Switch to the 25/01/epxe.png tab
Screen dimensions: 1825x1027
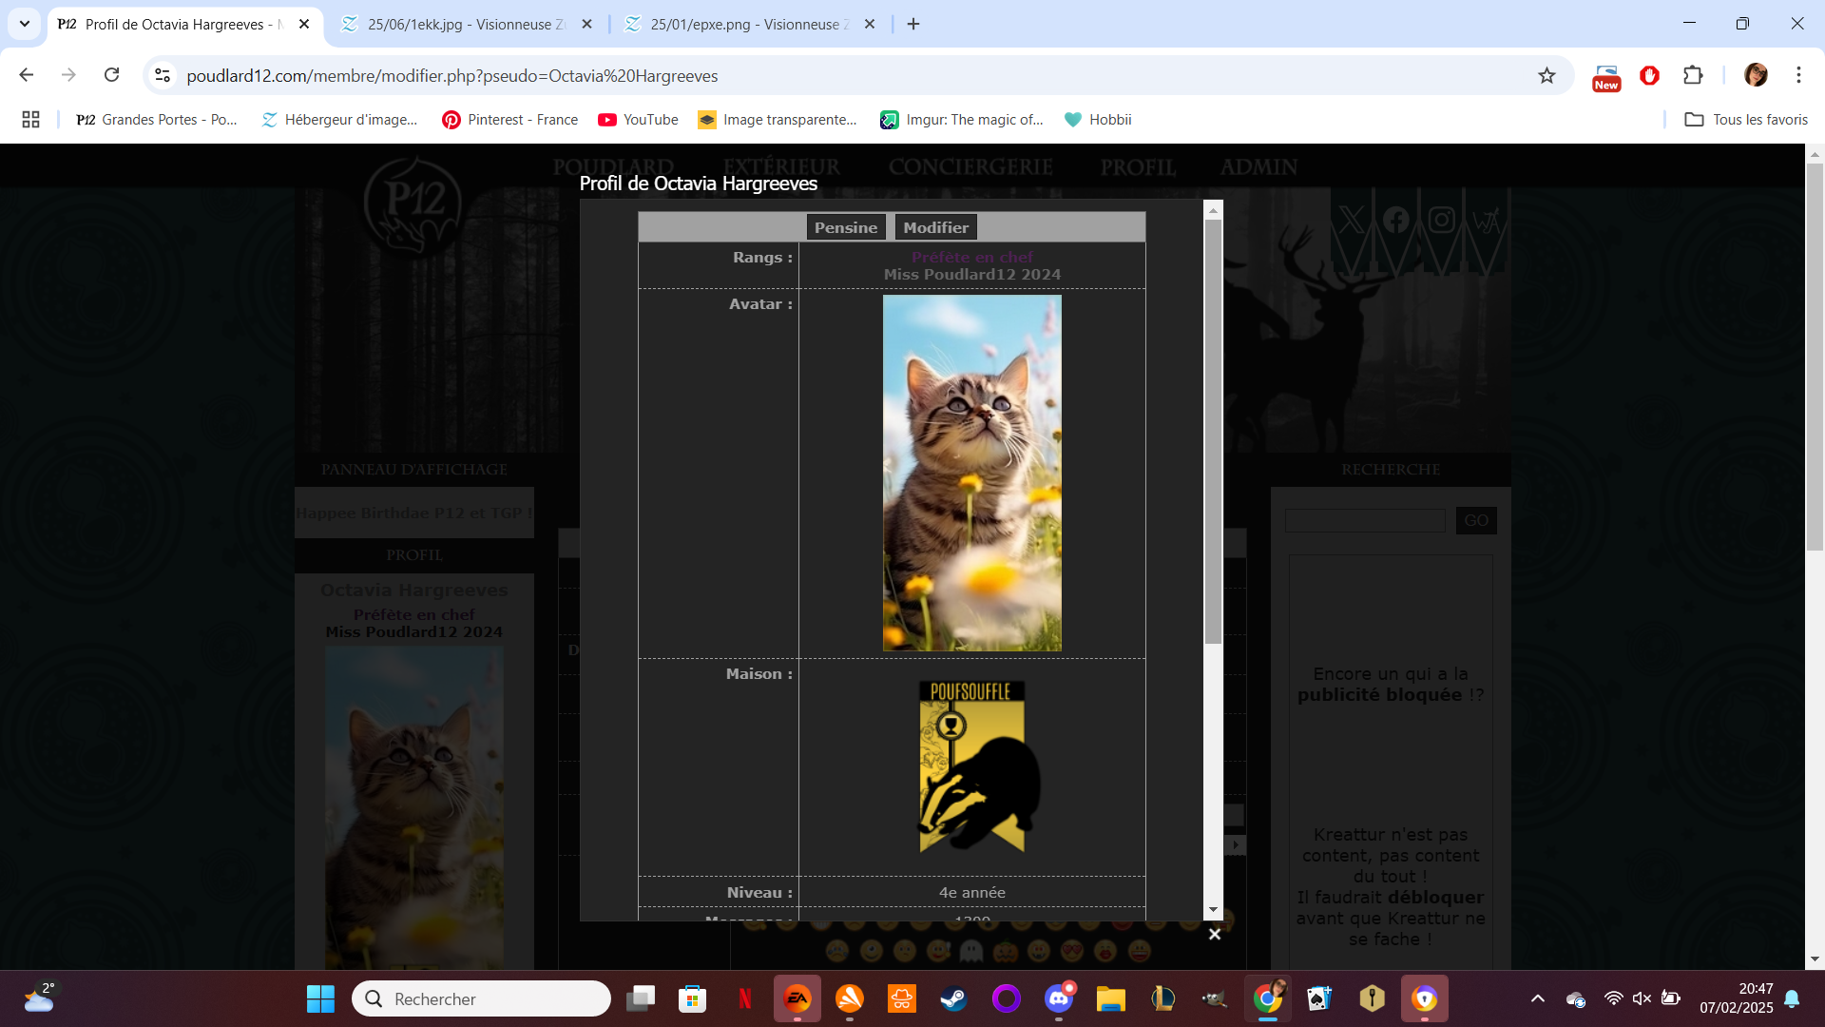click(749, 24)
